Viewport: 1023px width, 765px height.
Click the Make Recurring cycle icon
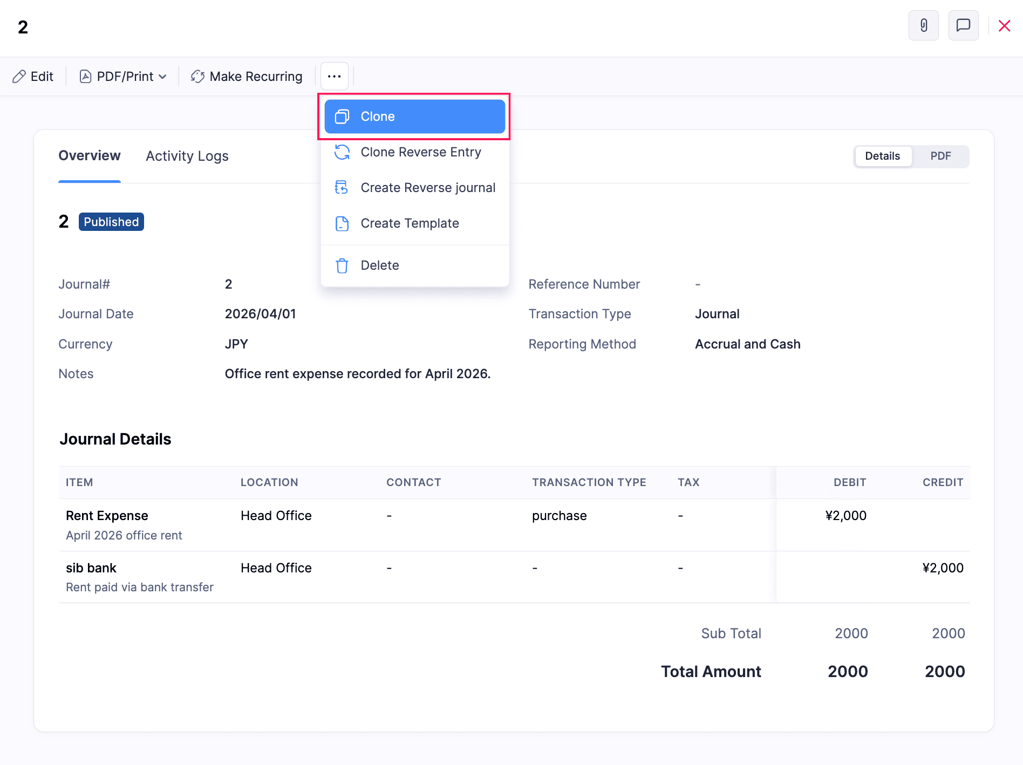[x=197, y=77]
